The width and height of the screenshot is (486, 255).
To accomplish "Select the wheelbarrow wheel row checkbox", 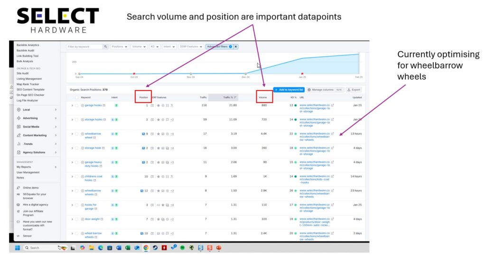I will point(76,134).
